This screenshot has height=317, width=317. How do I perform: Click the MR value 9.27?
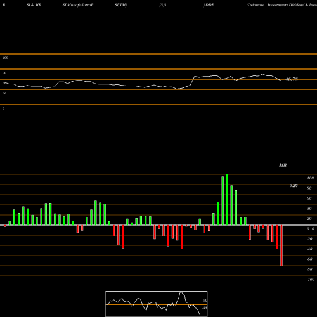294,186
